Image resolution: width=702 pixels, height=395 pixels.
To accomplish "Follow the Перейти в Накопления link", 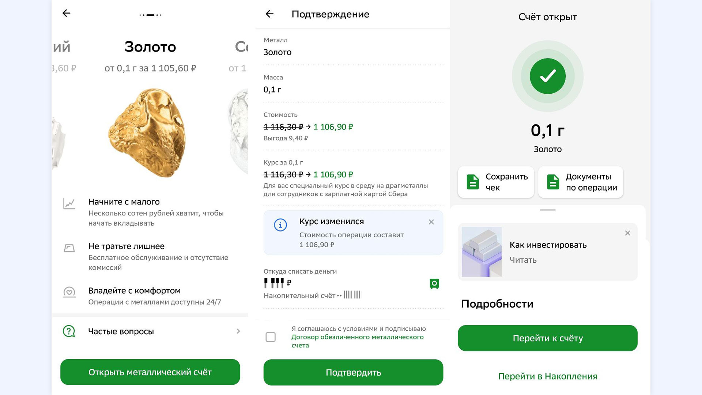I will pyautogui.click(x=548, y=376).
